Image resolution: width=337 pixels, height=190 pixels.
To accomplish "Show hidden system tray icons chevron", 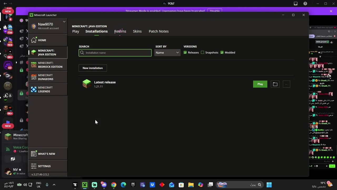I will [x=54, y=185].
